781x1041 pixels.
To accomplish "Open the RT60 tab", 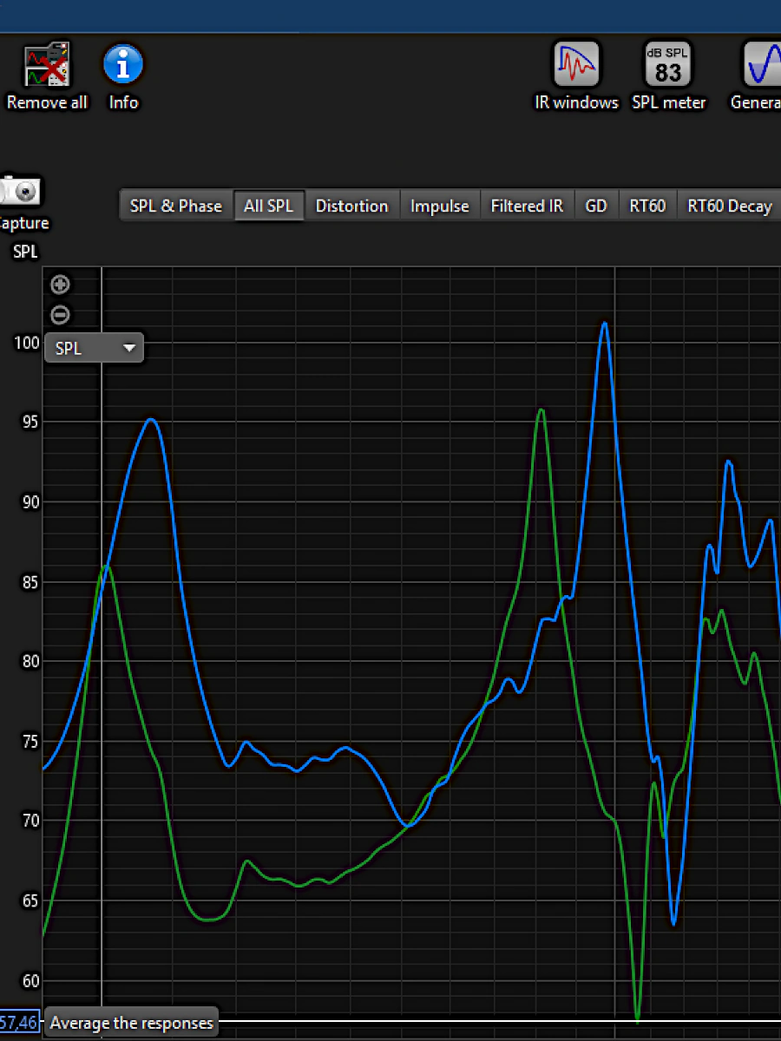I will [x=647, y=206].
